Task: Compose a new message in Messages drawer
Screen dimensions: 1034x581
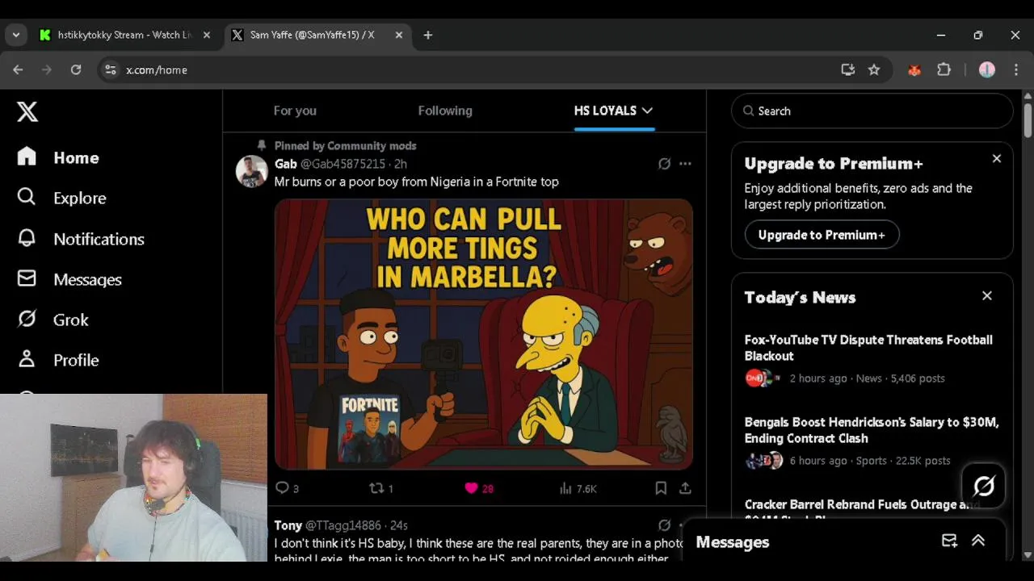Action: click(949, 541)
